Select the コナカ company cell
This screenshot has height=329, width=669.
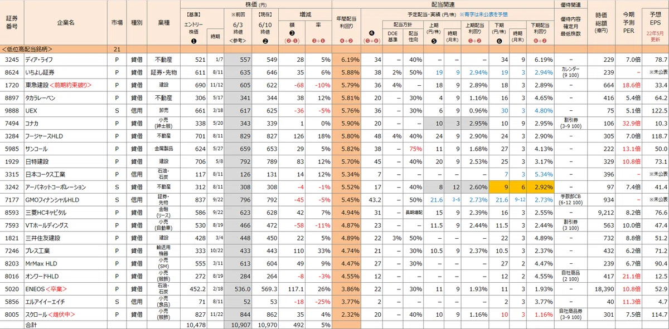tap(65, 124)
